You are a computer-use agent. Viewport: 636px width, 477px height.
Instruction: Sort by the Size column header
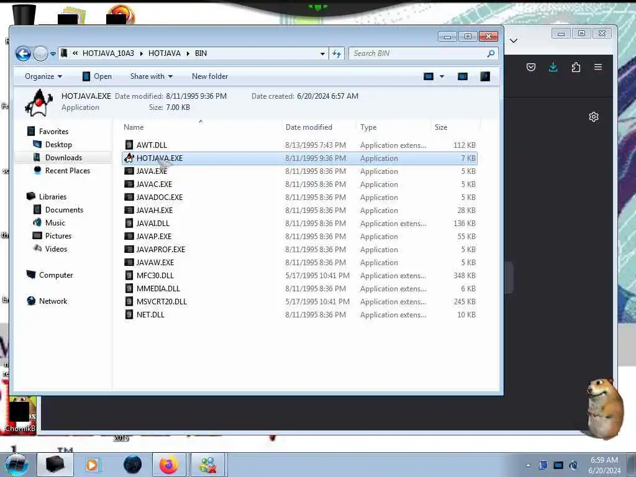(441, 127)
